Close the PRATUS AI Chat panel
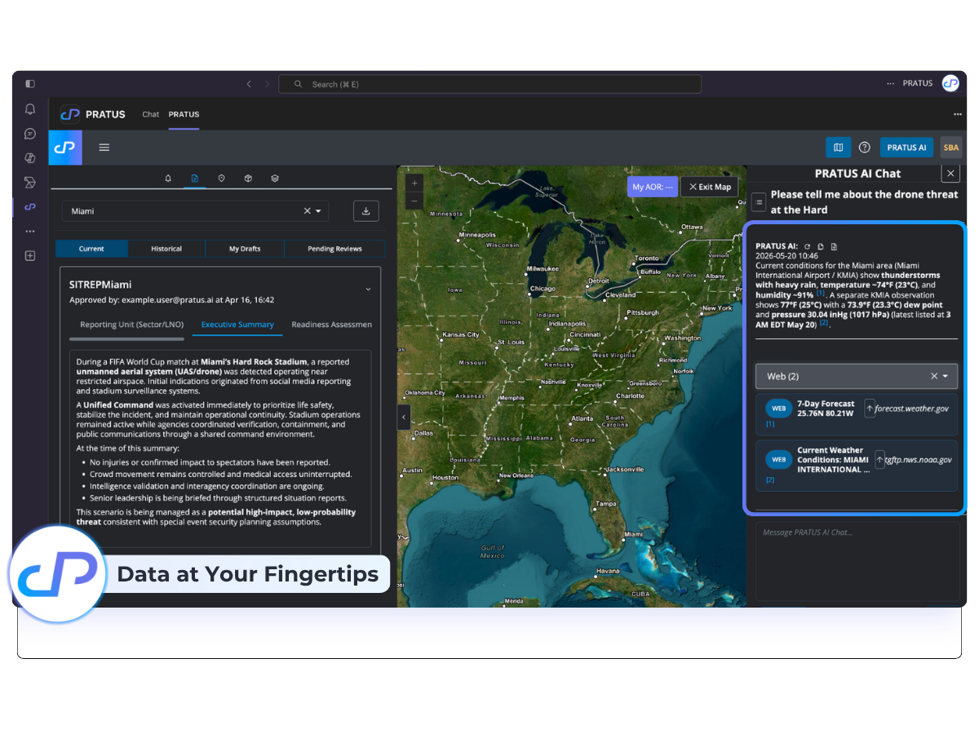The width and height of the screenshot is (979, 734). point(950,173)
